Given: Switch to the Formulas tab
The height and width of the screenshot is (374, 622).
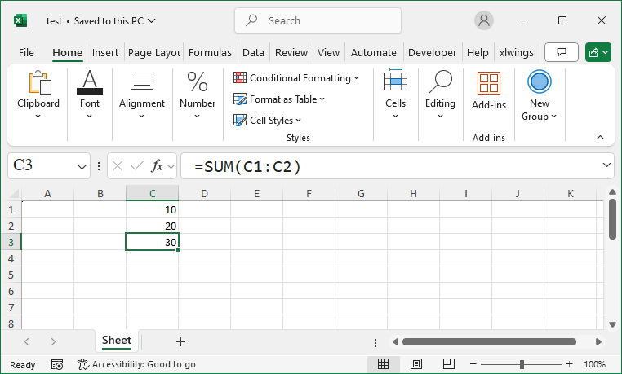Looking at the screenshot, I should [210, 52].
